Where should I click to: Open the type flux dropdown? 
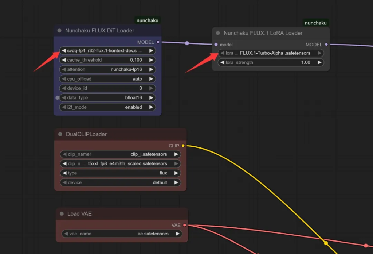[x=120, y=173]
